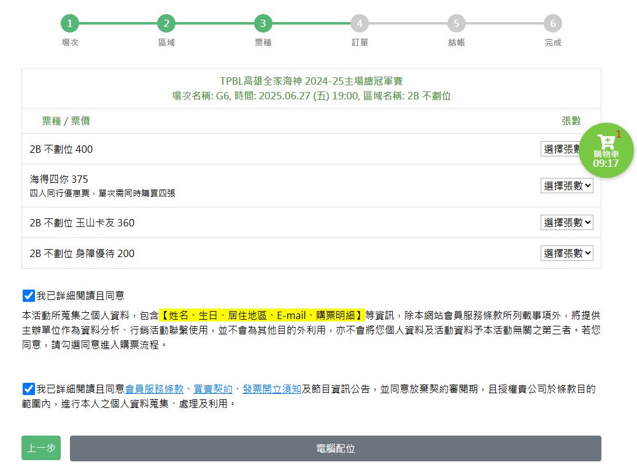The width and height of the screenshot is (637, 473).
Task: Open quantity dropdown for 玉山卡友 360
Action: pyautogui.click(x=566, y=223)
